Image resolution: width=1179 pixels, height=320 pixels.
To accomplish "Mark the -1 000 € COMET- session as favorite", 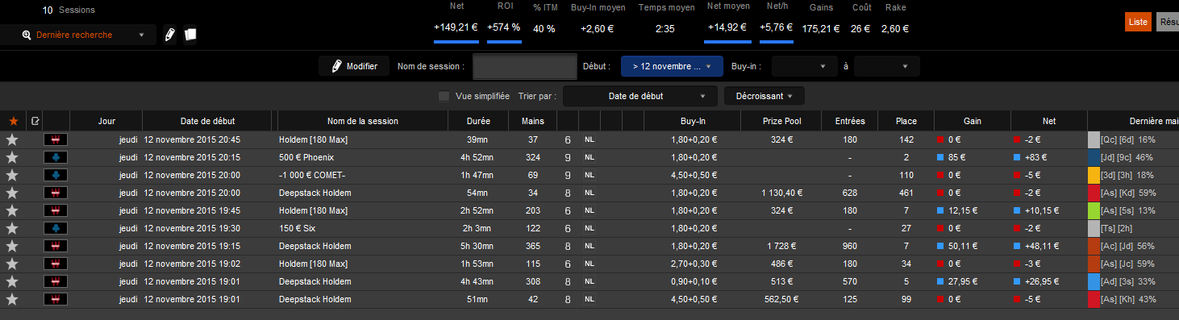I will [x=12, y=175].
